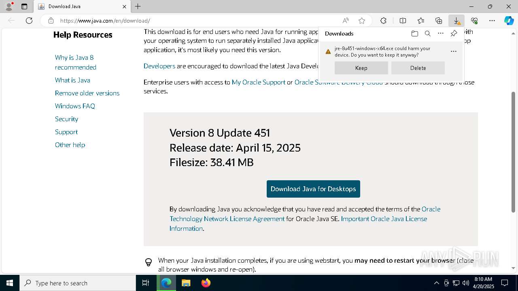Add this page to favorites star

click(x=362, y=21)
